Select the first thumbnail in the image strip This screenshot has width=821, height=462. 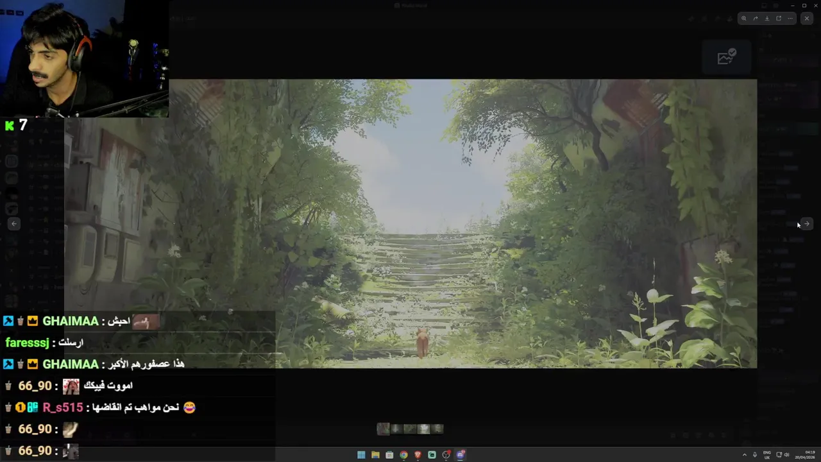[383, 429]
